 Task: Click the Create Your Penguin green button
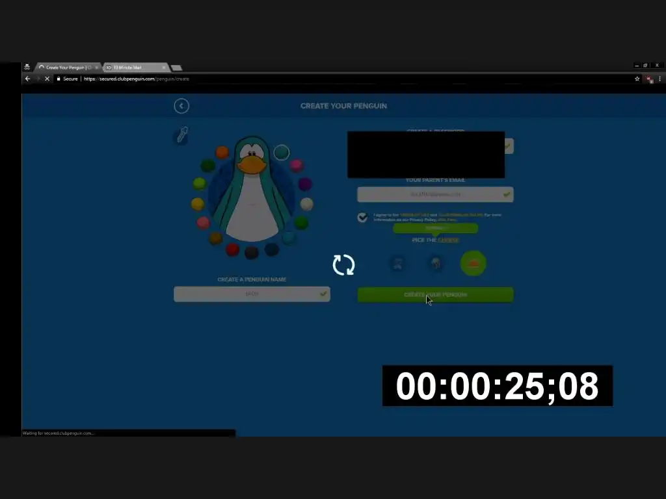coord(435,295)
